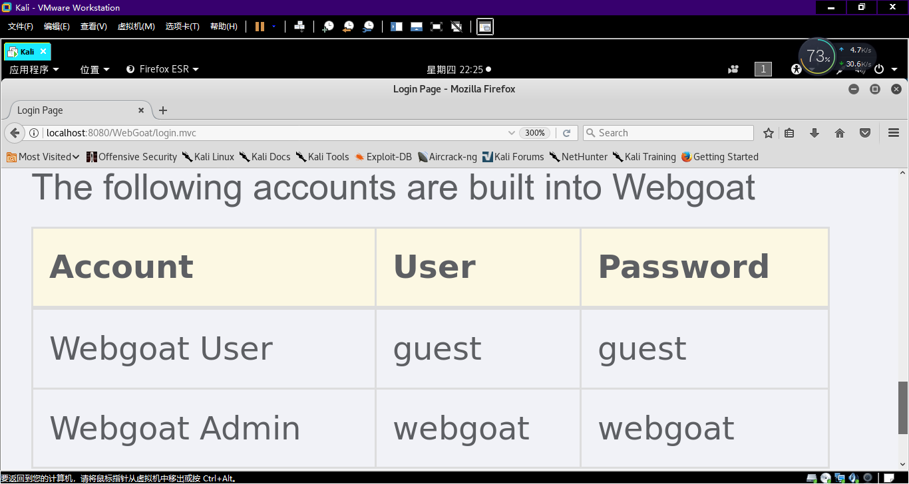Open the Aircrack-ng bookmark
909x484 pixels.
point(447,157)
